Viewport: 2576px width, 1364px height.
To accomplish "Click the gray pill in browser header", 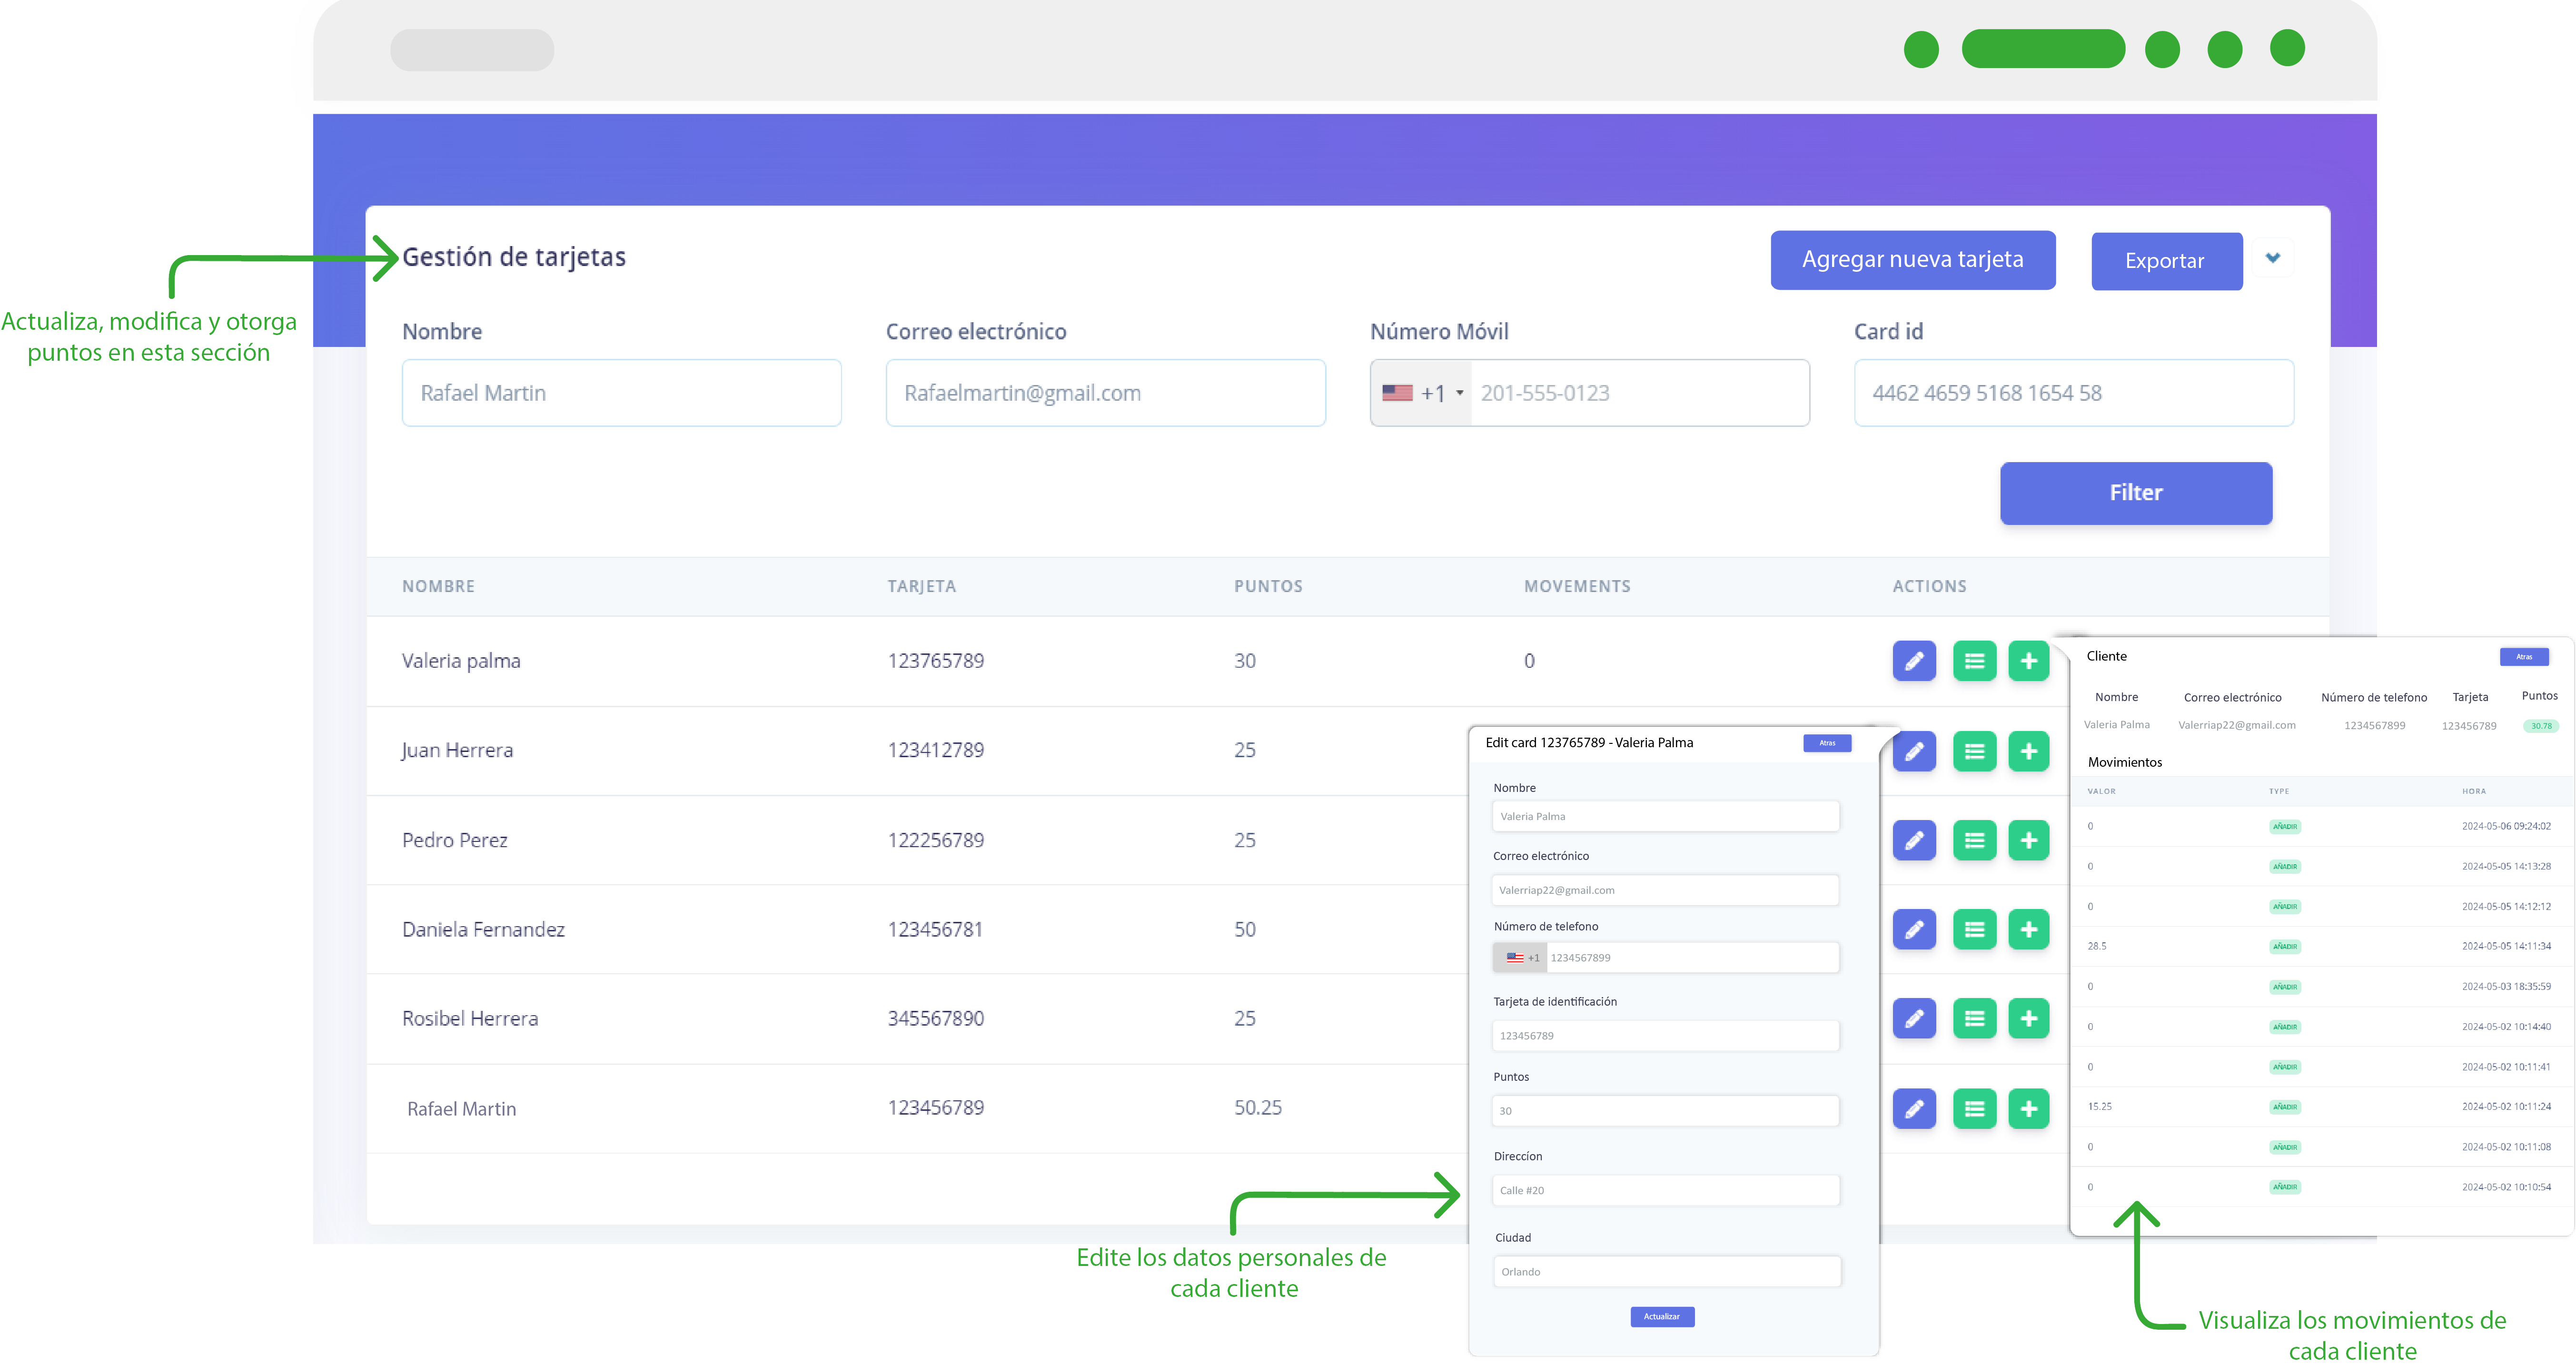I will [x=471, y=50].
